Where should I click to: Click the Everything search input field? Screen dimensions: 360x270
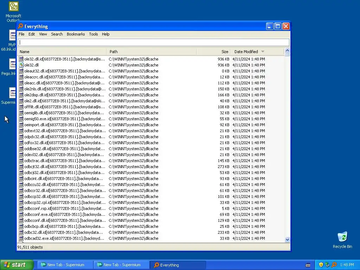[x=153, y=42]
